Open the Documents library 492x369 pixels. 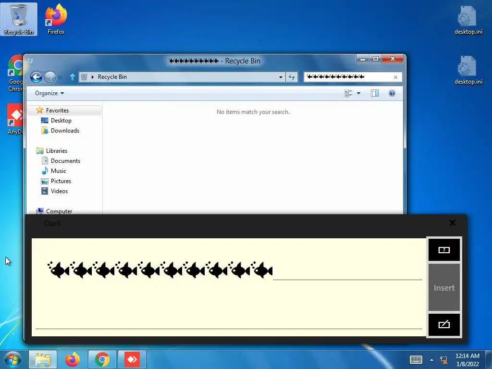[65, 160]
